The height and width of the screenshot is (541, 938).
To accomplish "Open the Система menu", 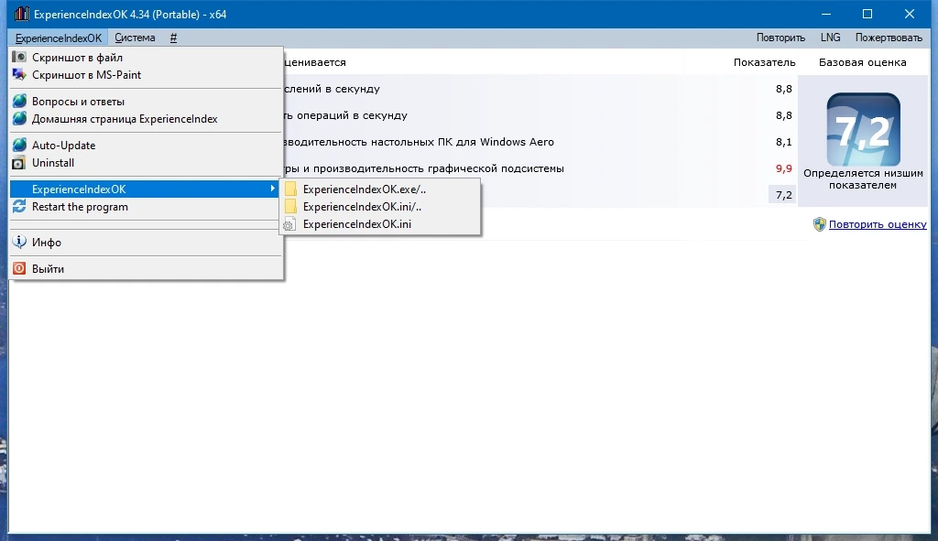I will click(135, 38).
